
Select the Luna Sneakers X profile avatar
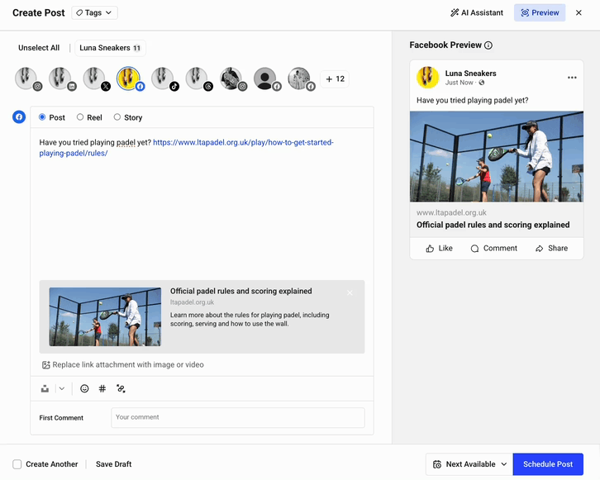96,78
